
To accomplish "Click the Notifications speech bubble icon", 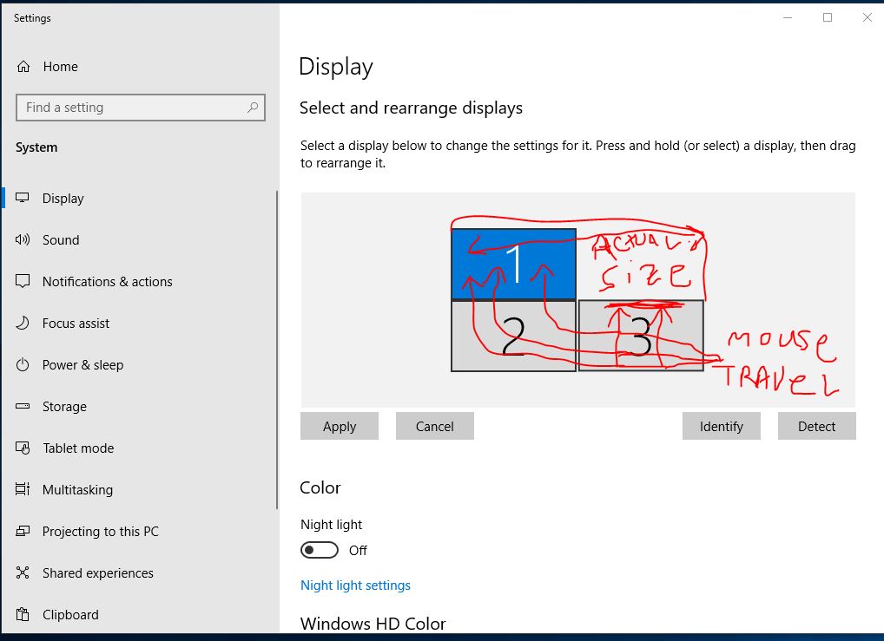I will (x=23, y=281).
